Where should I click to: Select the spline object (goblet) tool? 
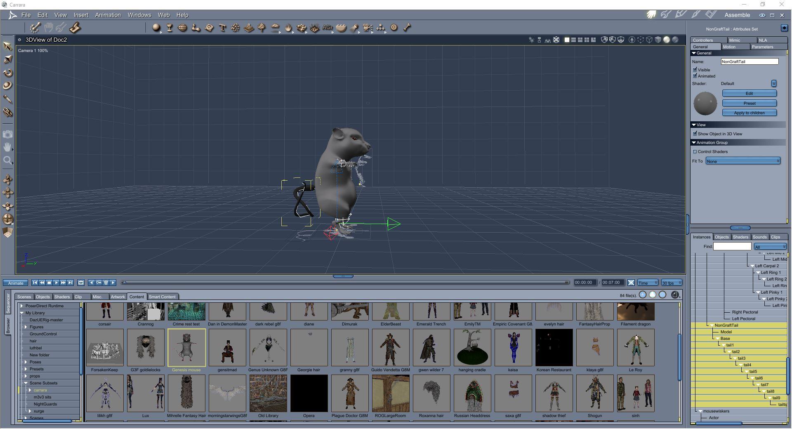pos(169,28)
